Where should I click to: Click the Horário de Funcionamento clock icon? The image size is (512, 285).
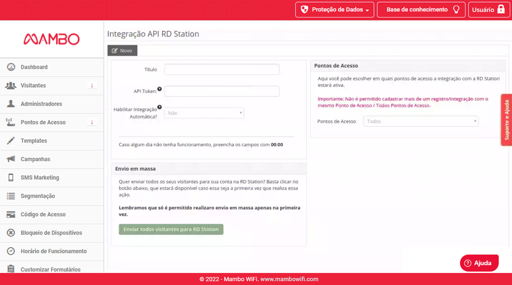[x=11, y=251]
